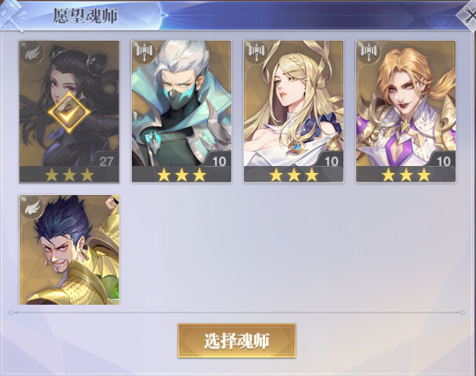Select the silver-haired masked soul master card
Viewport: 476px width, 376px height.
click(181, 111)
